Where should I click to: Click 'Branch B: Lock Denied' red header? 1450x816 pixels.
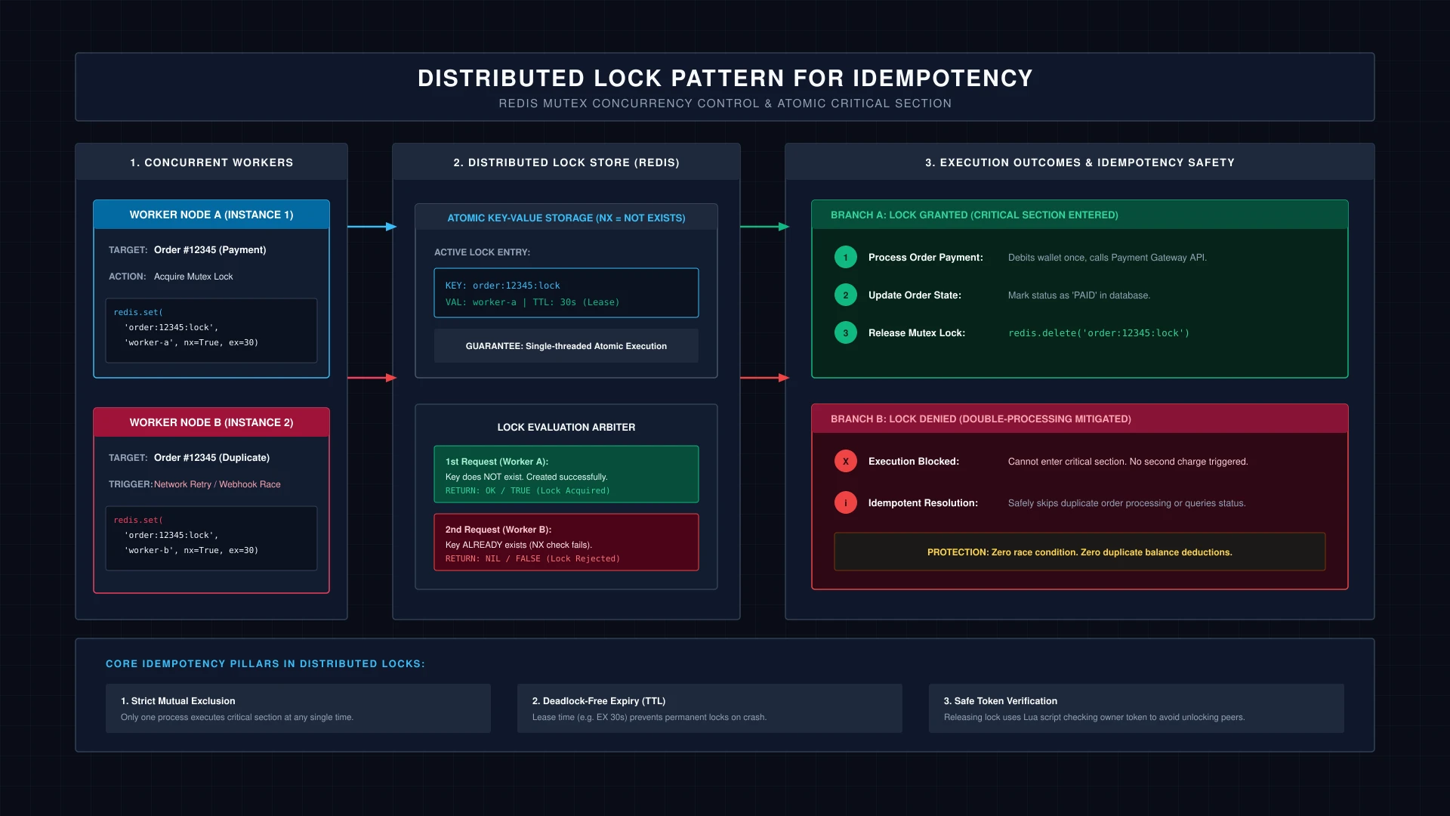pos(1080,419)
